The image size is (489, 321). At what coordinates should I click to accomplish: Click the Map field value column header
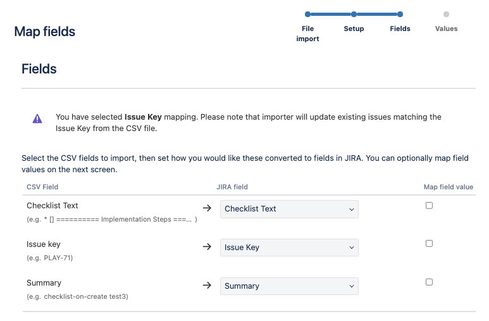pyautogui.click(x=448, y=187)
